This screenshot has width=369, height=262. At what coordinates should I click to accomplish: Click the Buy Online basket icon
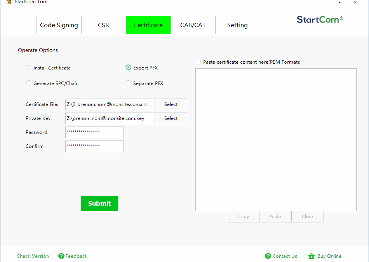click(312, 256)
